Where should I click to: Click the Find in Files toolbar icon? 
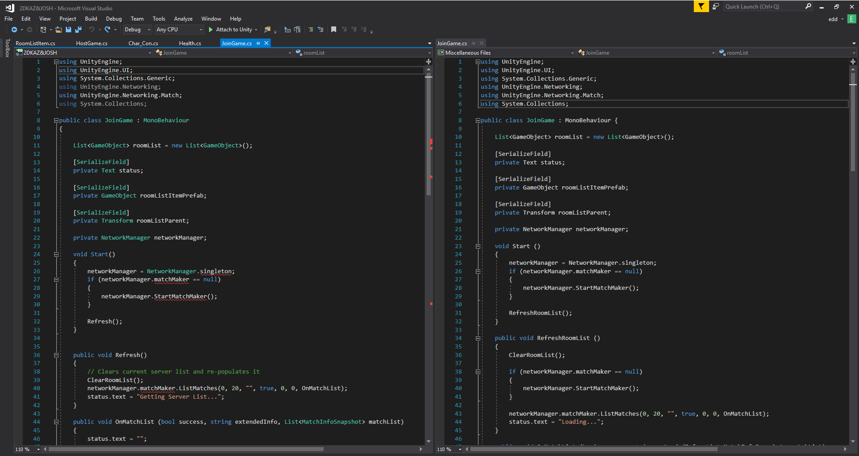pyautogui.click(x=267, y=30)
